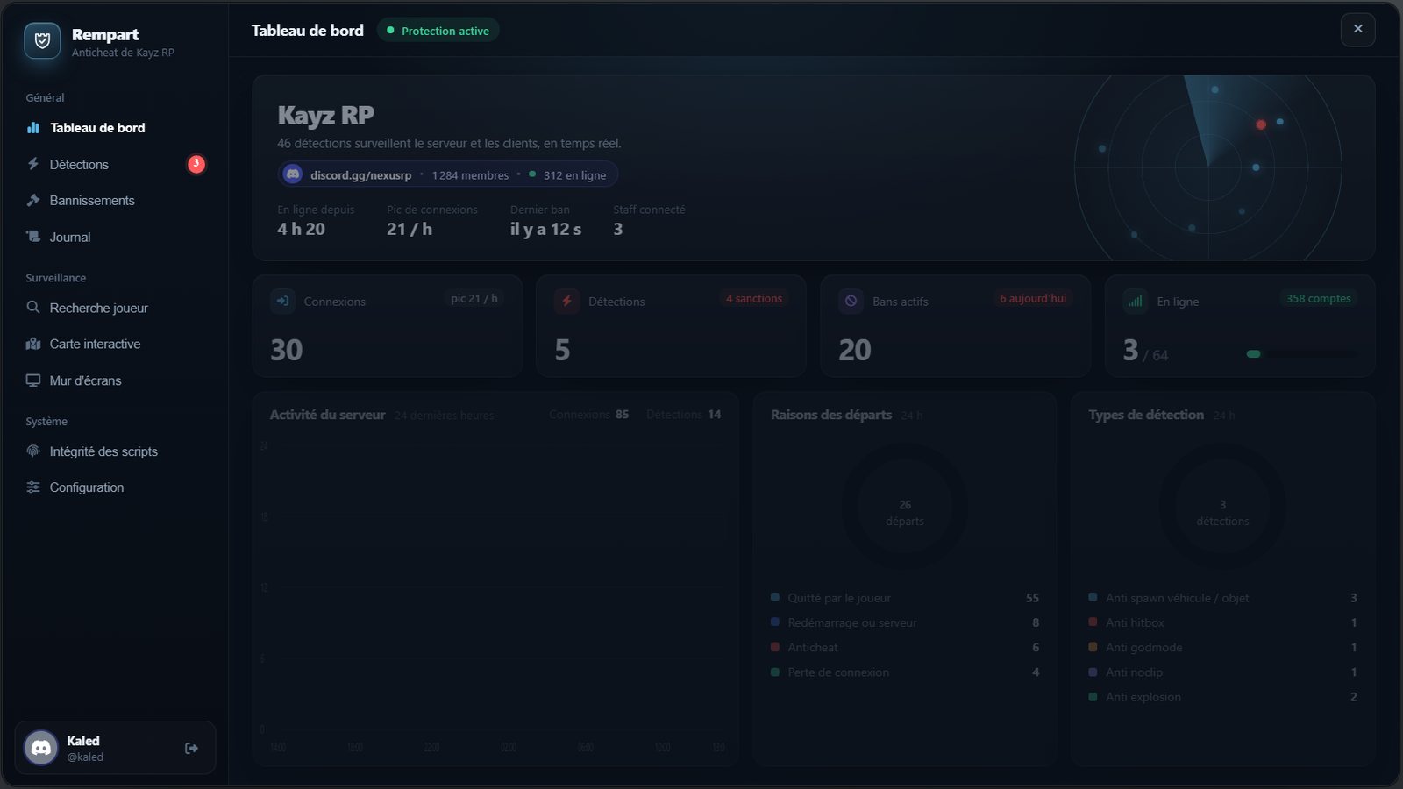Select the 'Anticheat' legend row

(905, 647)
